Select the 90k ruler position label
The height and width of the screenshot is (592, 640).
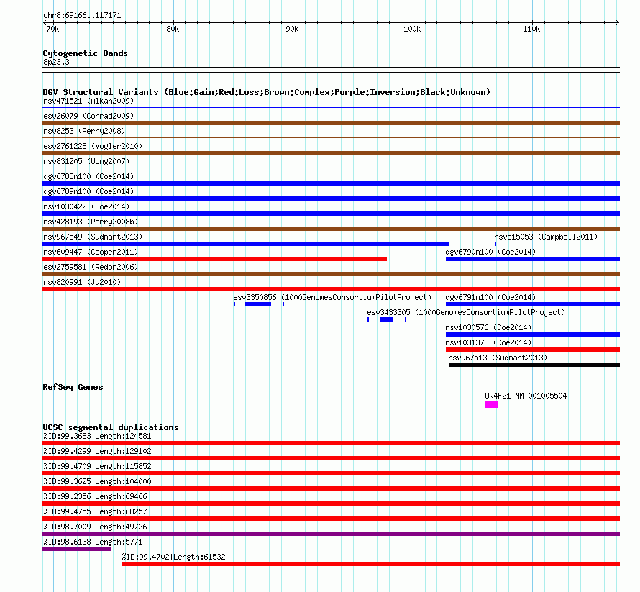[x=292, y=29]
